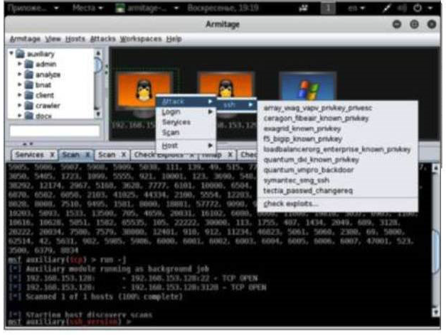Select ceragon_fibeair_known_privkey exploit

(x=337, y=118)
